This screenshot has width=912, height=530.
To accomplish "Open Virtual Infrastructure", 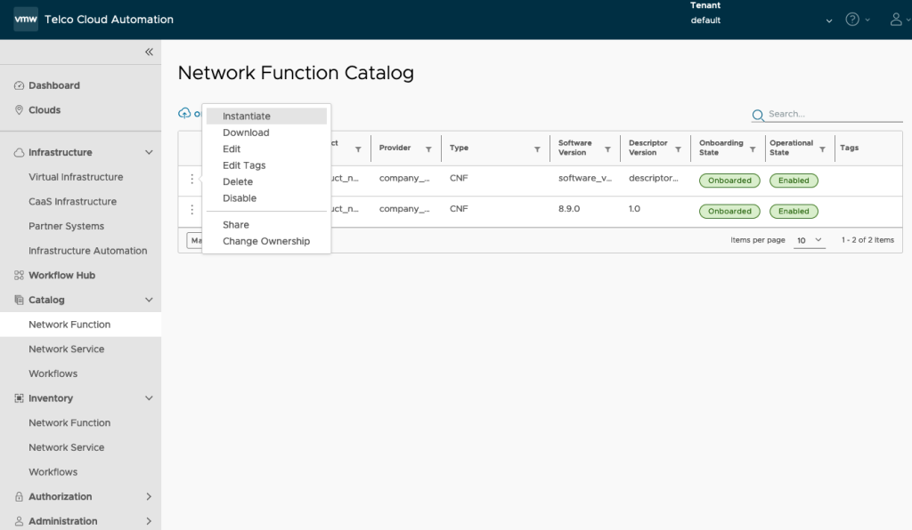I will click(76, 177).
